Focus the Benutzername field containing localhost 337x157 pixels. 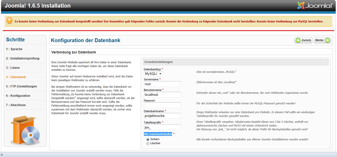[162, 95]
